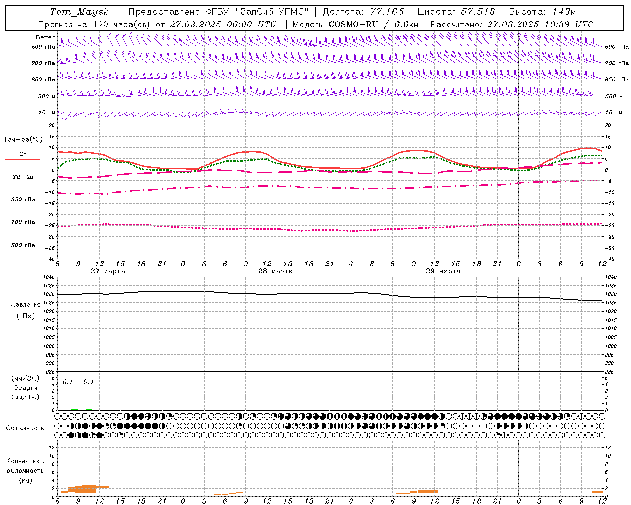Click the '700 гПа' temperature legend entry
The height and width of the screenshot is (505, 631).
coord(23,222)
